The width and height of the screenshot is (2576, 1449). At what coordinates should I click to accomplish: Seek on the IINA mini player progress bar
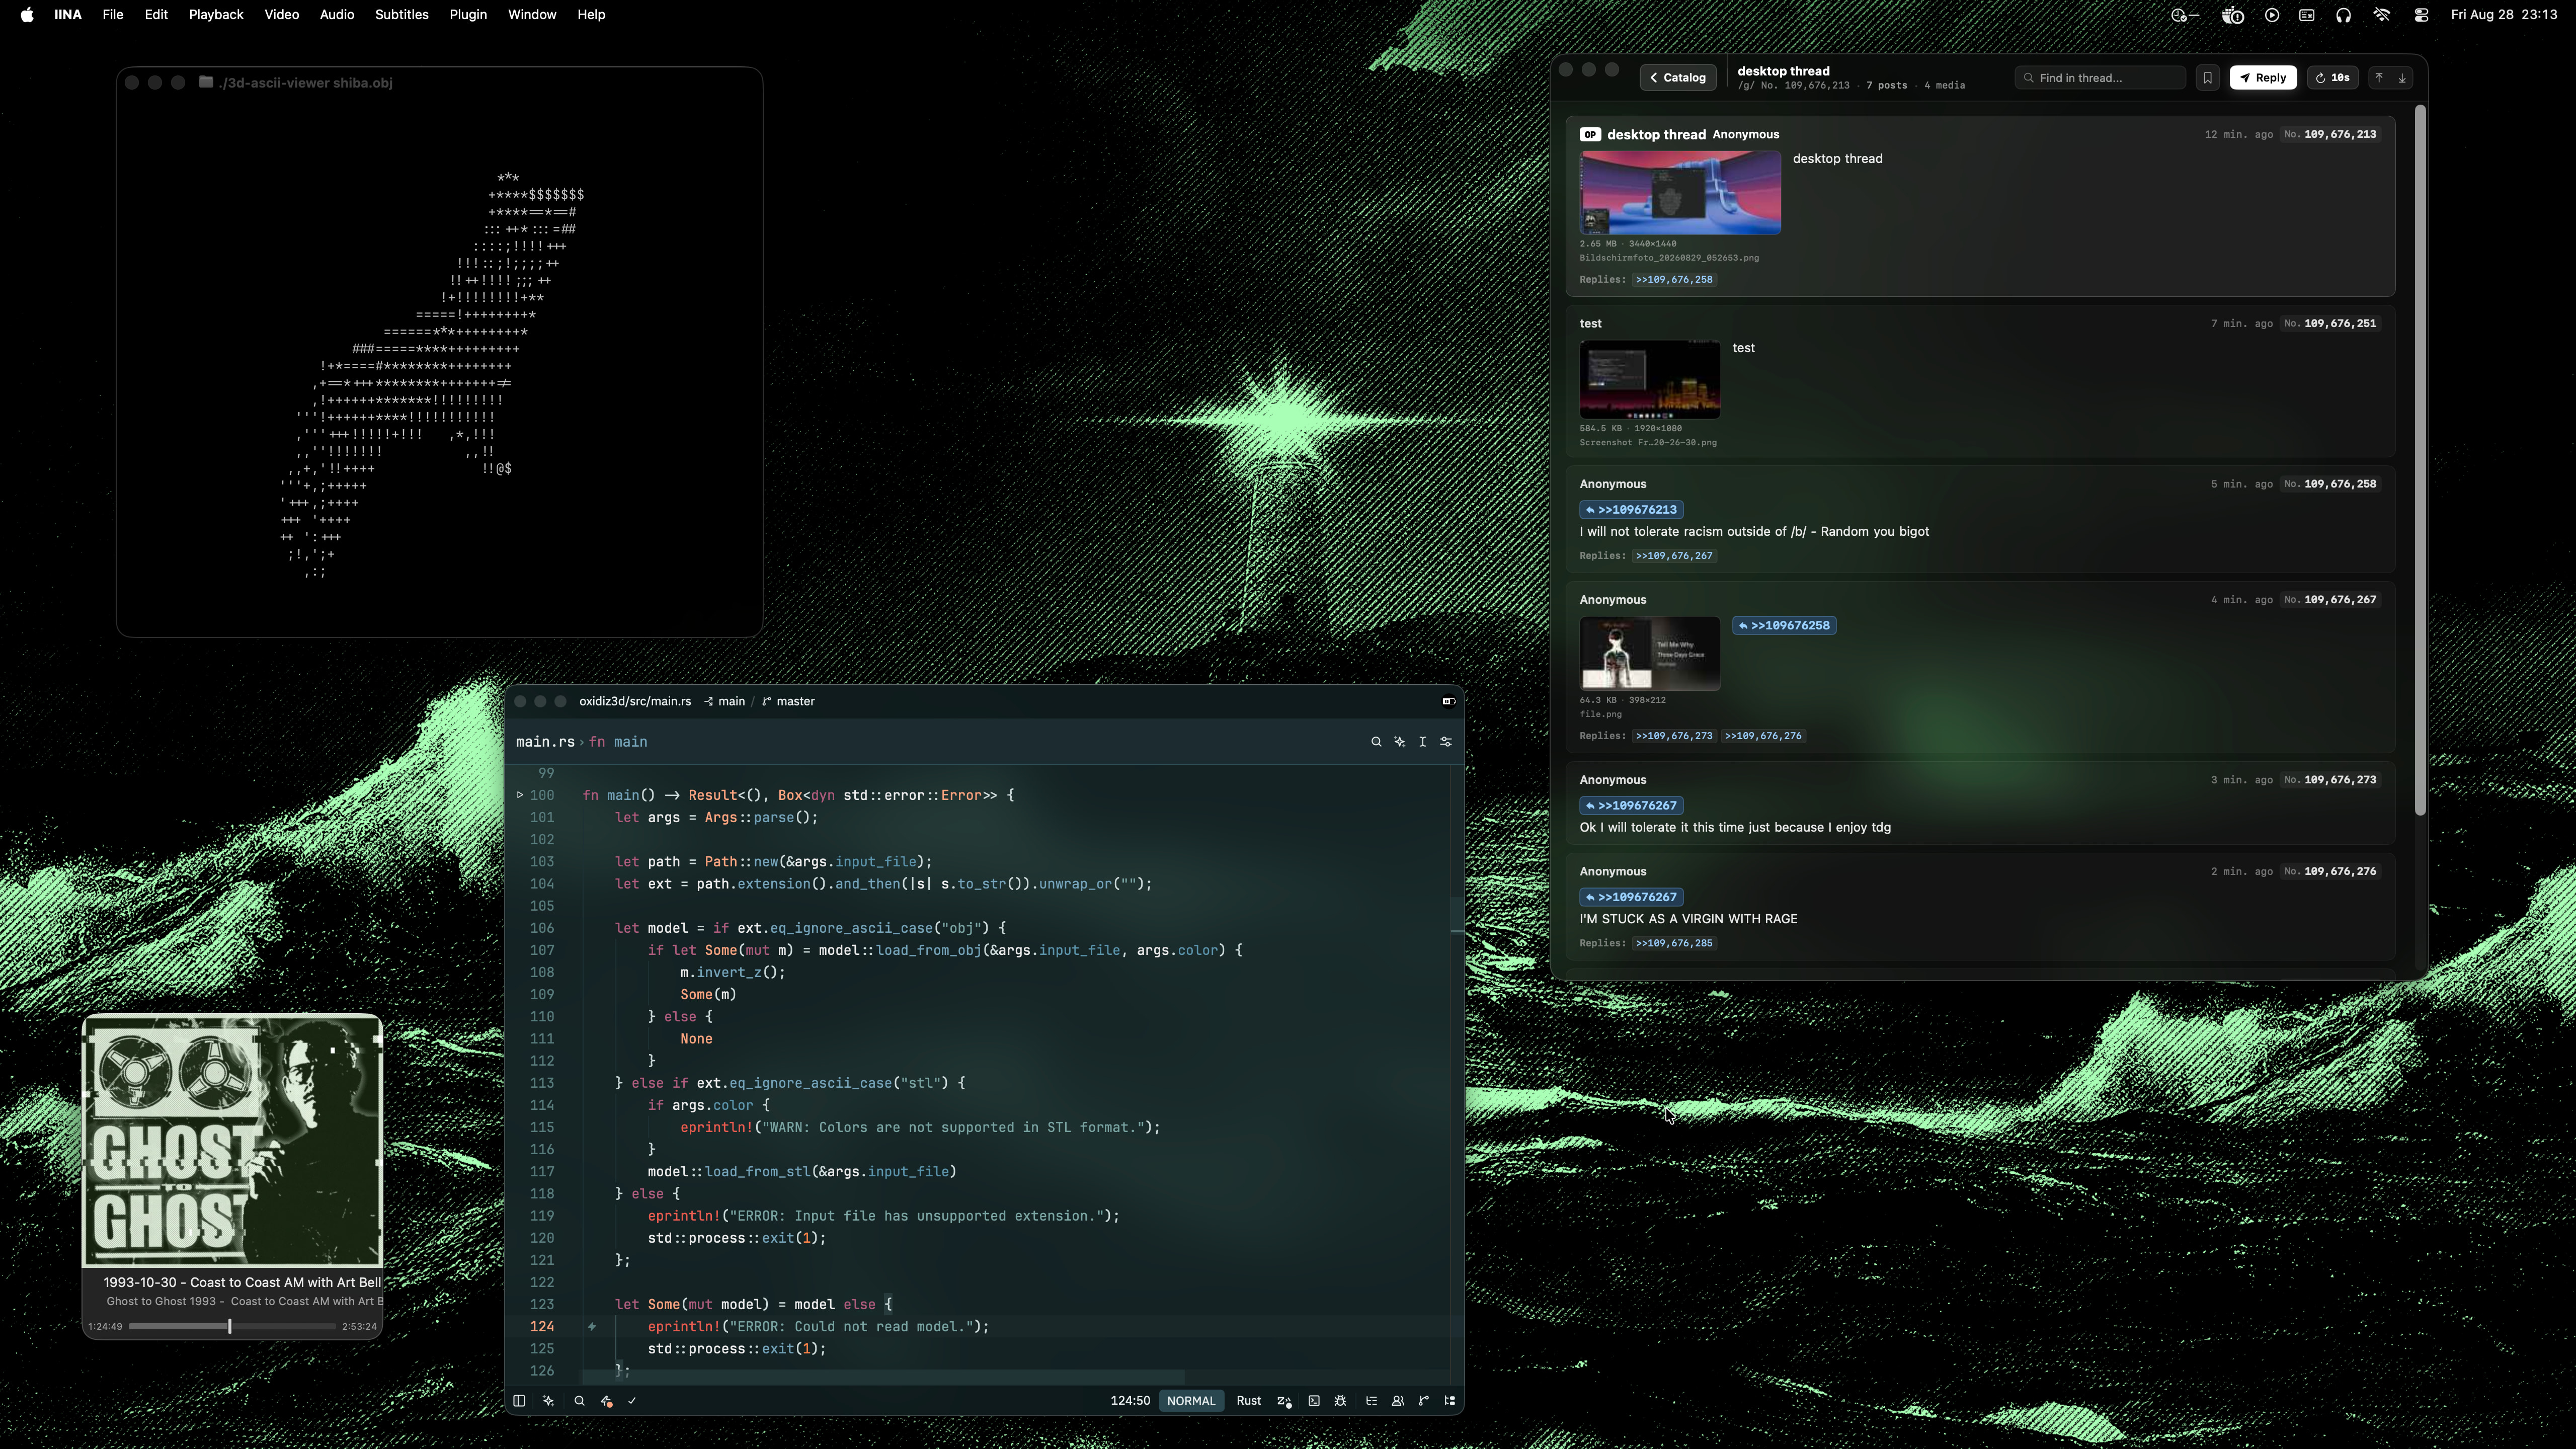(x=232, y=1327)
